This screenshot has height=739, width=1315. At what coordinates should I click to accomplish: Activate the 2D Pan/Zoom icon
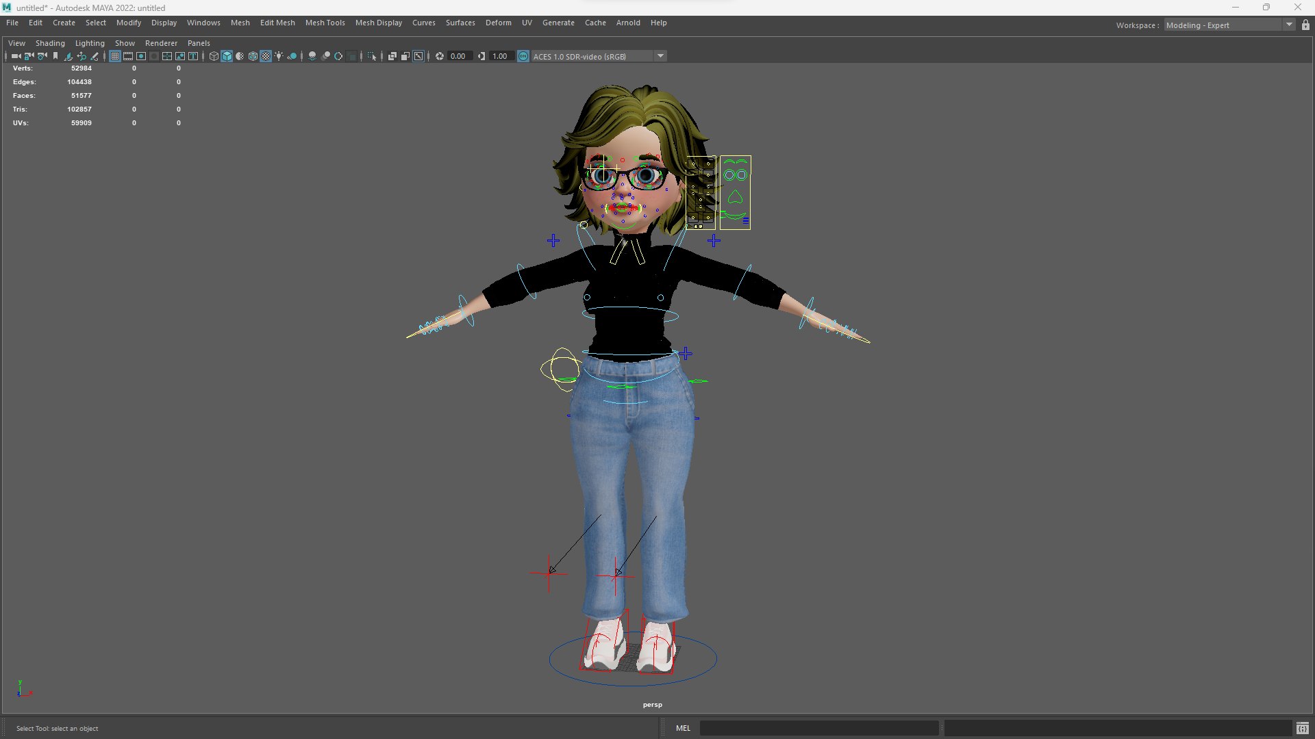point(82,56)
